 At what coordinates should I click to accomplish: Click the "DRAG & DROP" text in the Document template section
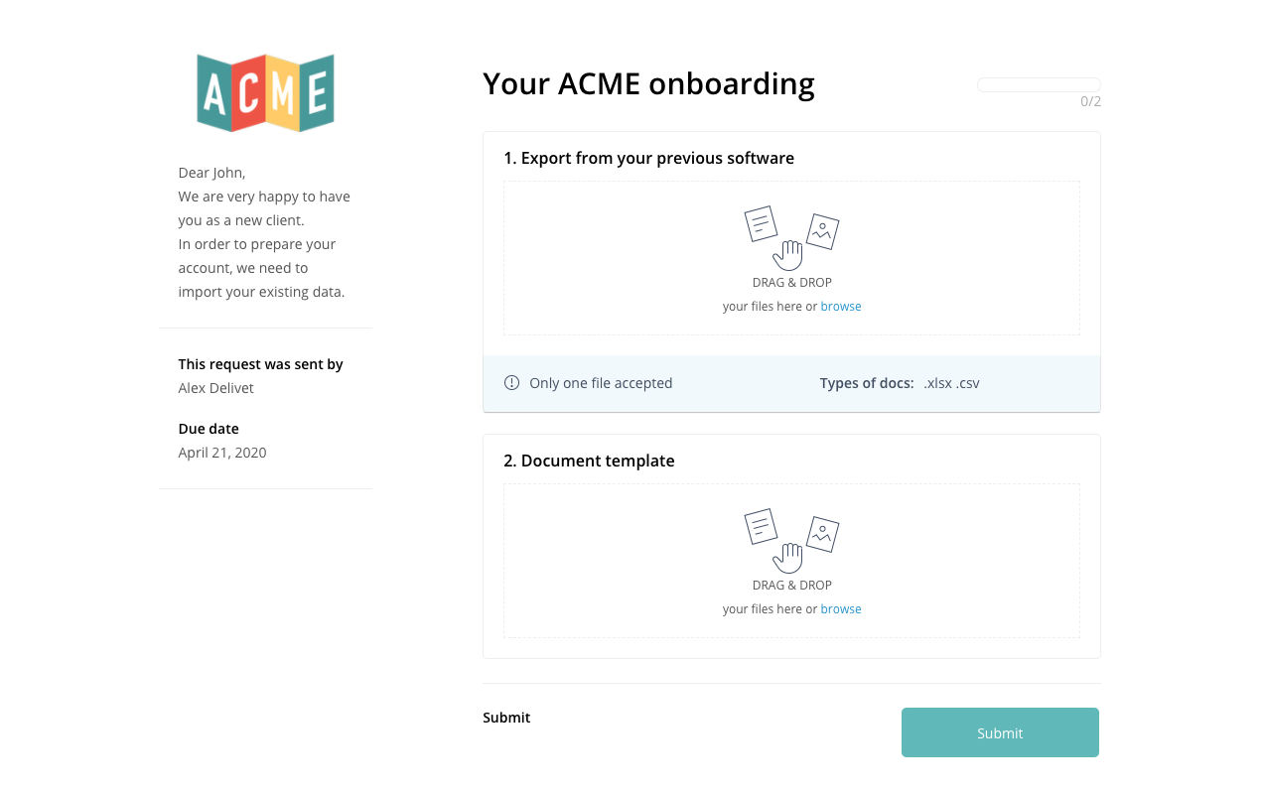click(791, 586)
